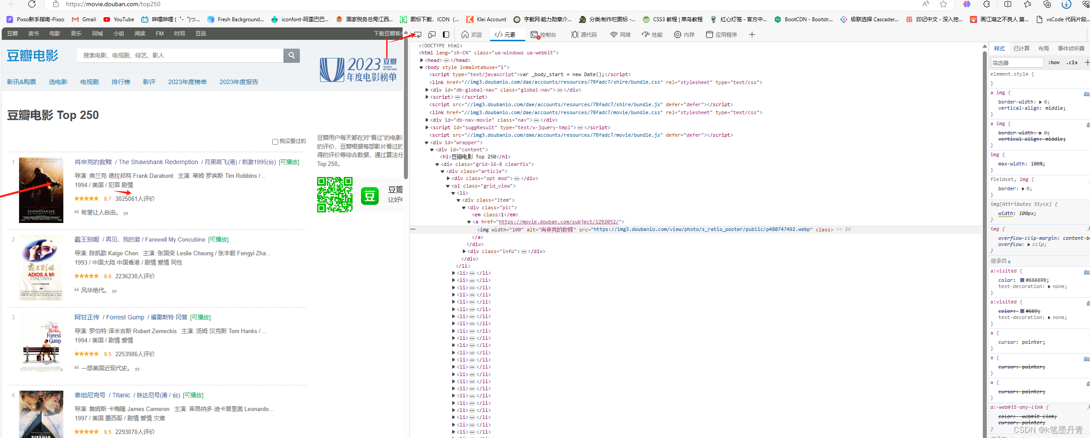Screen dimensions: 1090x438
Task: Open the Gmail bookmark
Action: pos(84,19)
